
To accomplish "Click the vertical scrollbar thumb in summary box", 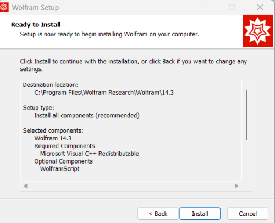I will tap(246, 115).
